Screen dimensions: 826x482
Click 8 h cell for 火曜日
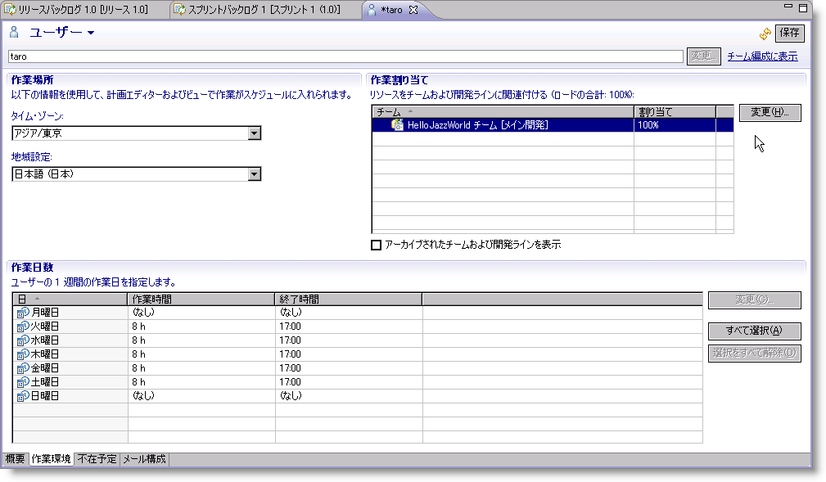pyautogui.click(x=201, y=327)
